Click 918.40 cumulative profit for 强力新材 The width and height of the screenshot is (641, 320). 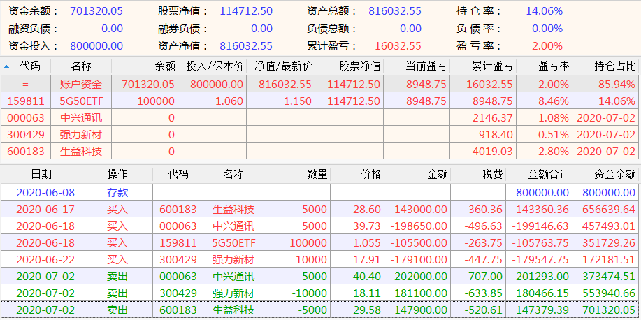[496, 135]
